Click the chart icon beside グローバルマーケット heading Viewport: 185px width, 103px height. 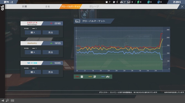(x=78, y=21)
